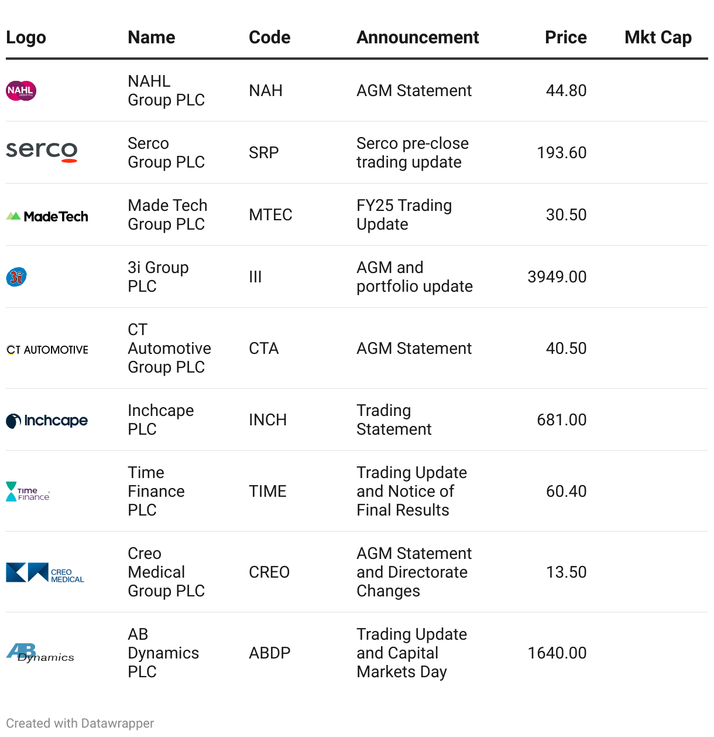Click the Code column header
The width and height of the screenshot is (714, 737).
(269, 37)
